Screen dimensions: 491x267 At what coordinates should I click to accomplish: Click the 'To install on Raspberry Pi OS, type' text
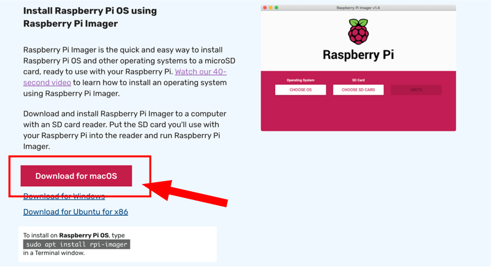pyautogui.click(x=74, y=235)
